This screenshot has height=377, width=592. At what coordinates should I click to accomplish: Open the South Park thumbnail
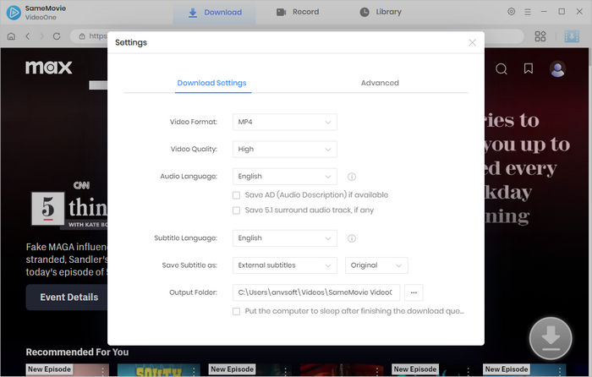(x=159, y=370)
